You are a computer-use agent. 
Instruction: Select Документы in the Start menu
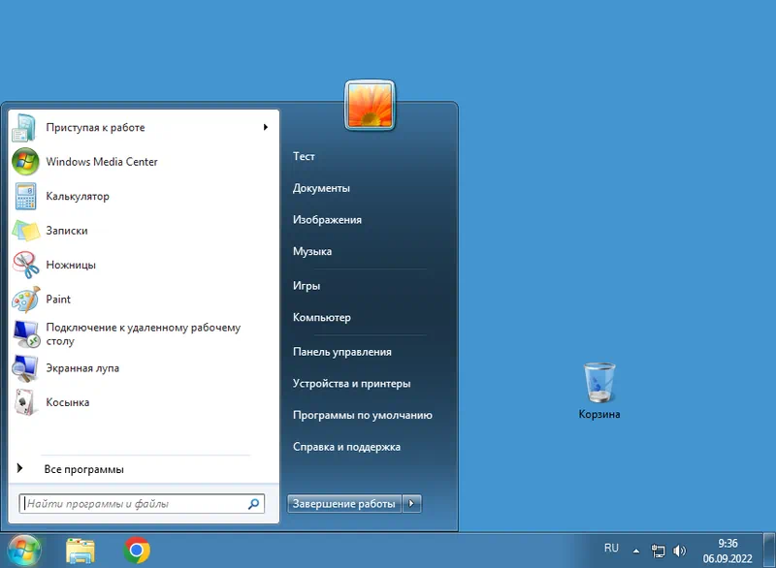(321, 188)
